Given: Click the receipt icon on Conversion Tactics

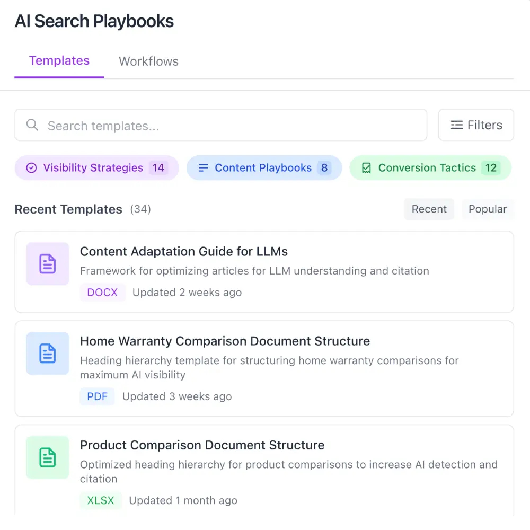Looking at the screenshot, I should click(x=366, y=168).
